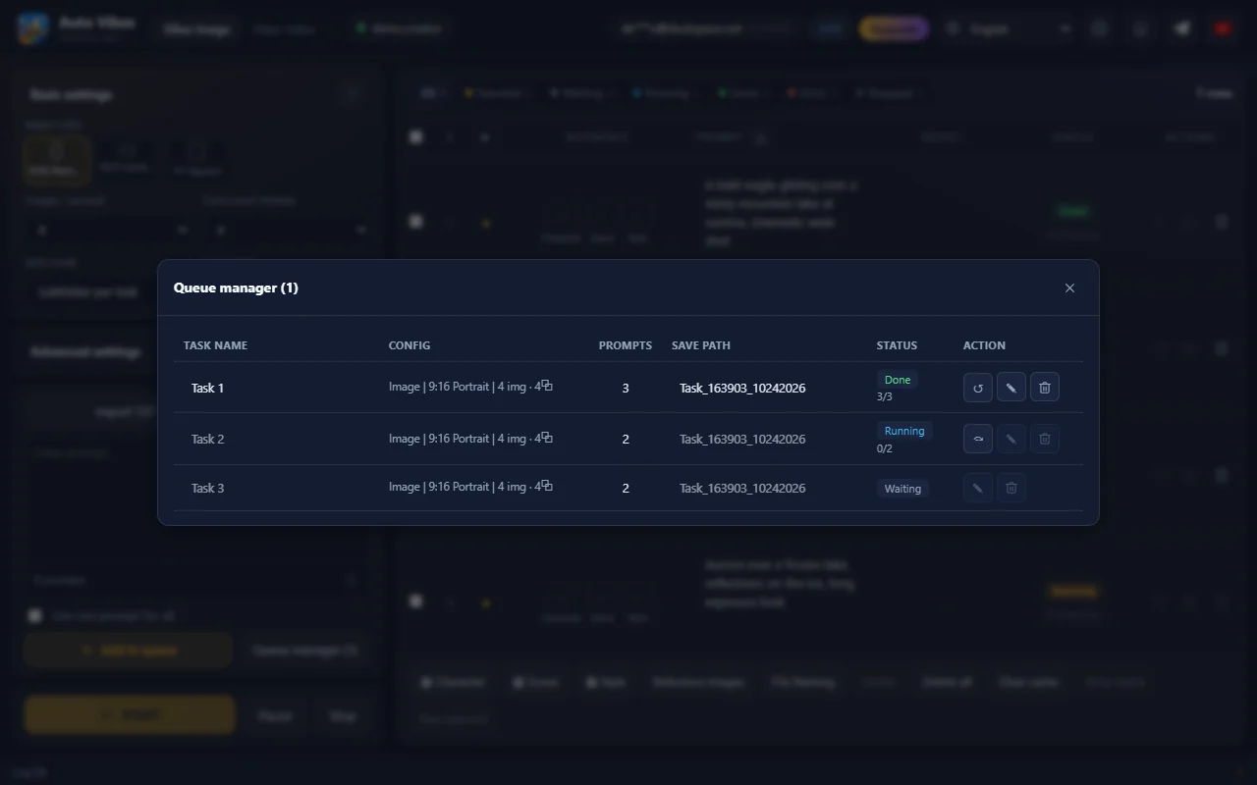Delete Task 1 with the trash icon
Viewport: 1257px width, 785px height.
click(x=1045, y=388)
